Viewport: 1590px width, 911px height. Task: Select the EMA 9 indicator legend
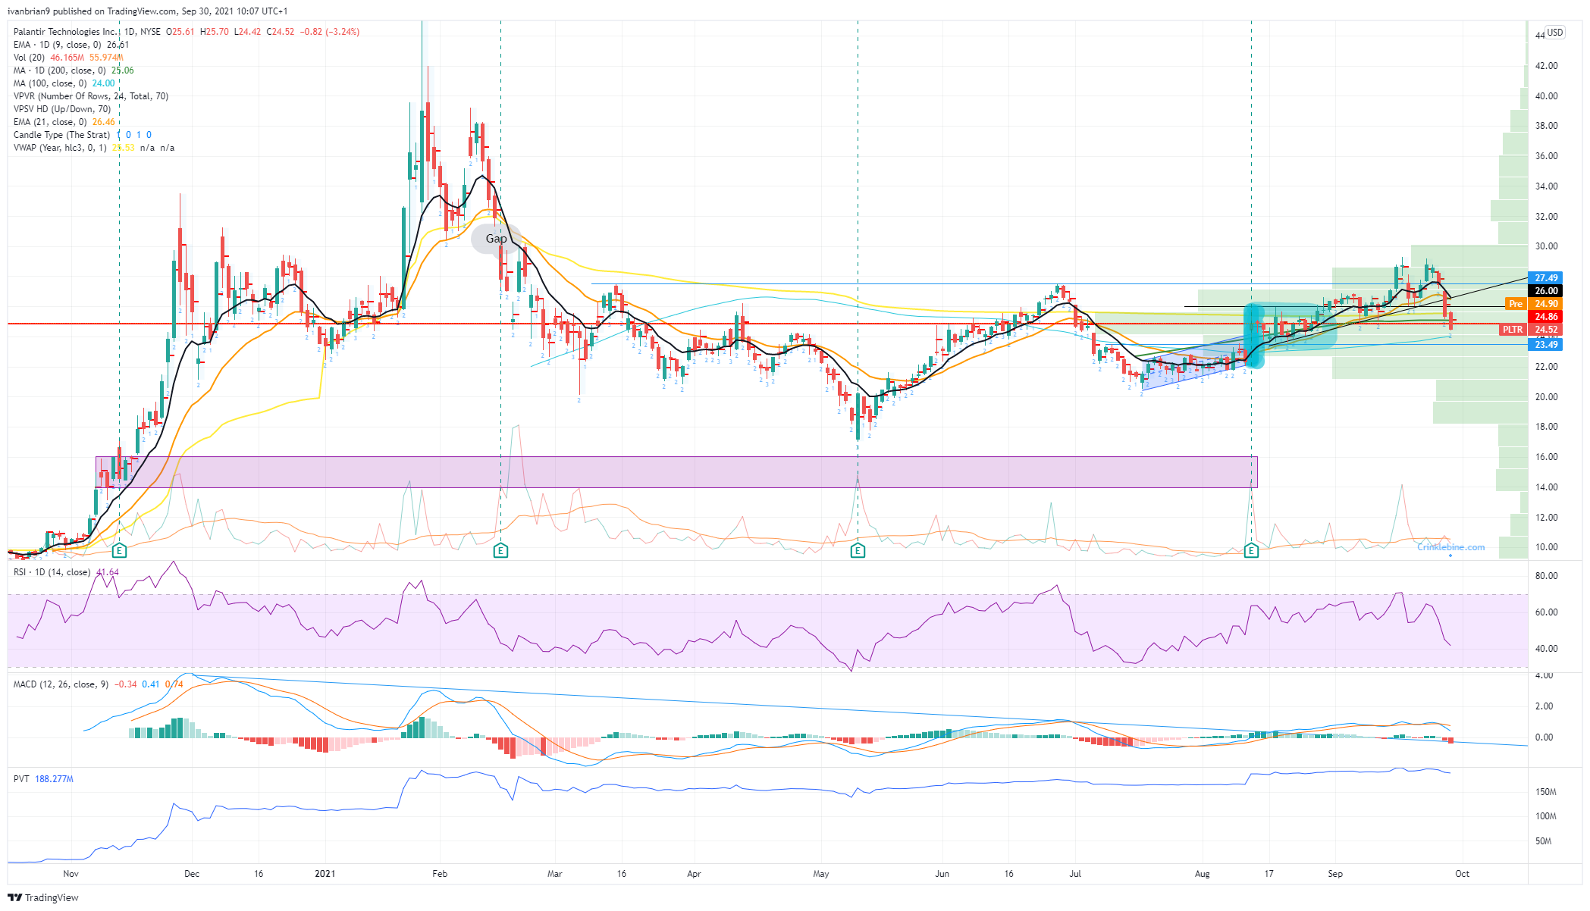point(72,45)
